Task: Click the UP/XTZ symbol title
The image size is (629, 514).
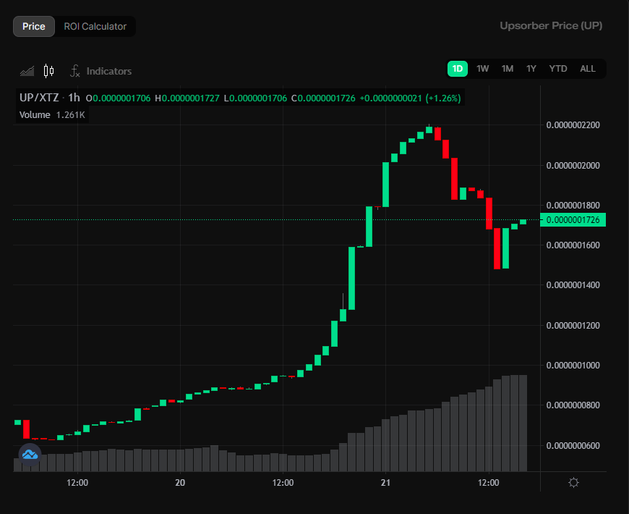Action: pos(39,98)
